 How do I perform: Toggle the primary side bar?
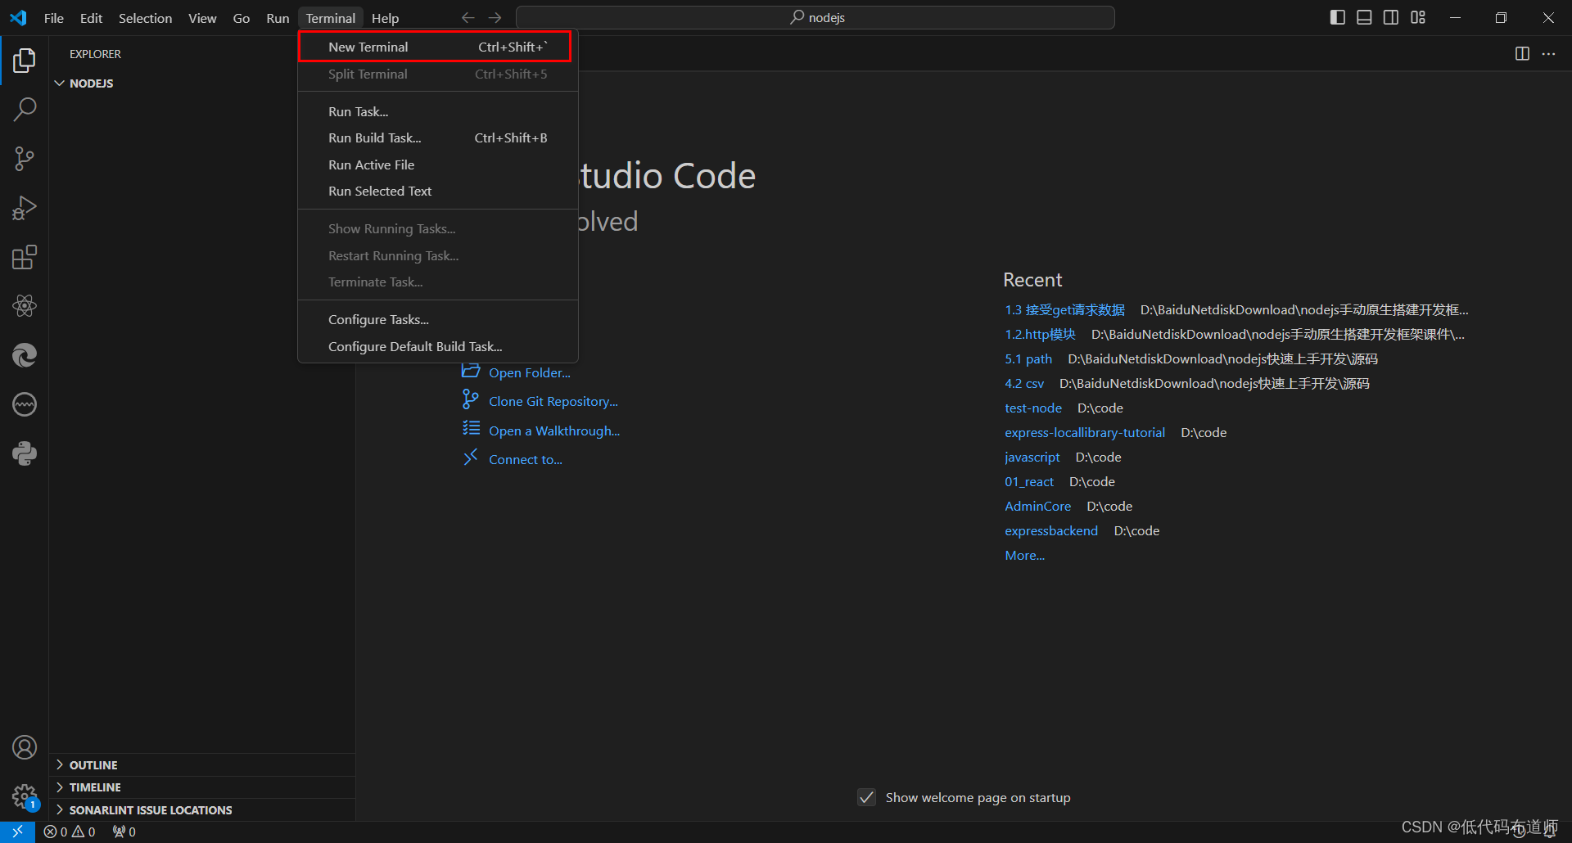[1338, 17]
